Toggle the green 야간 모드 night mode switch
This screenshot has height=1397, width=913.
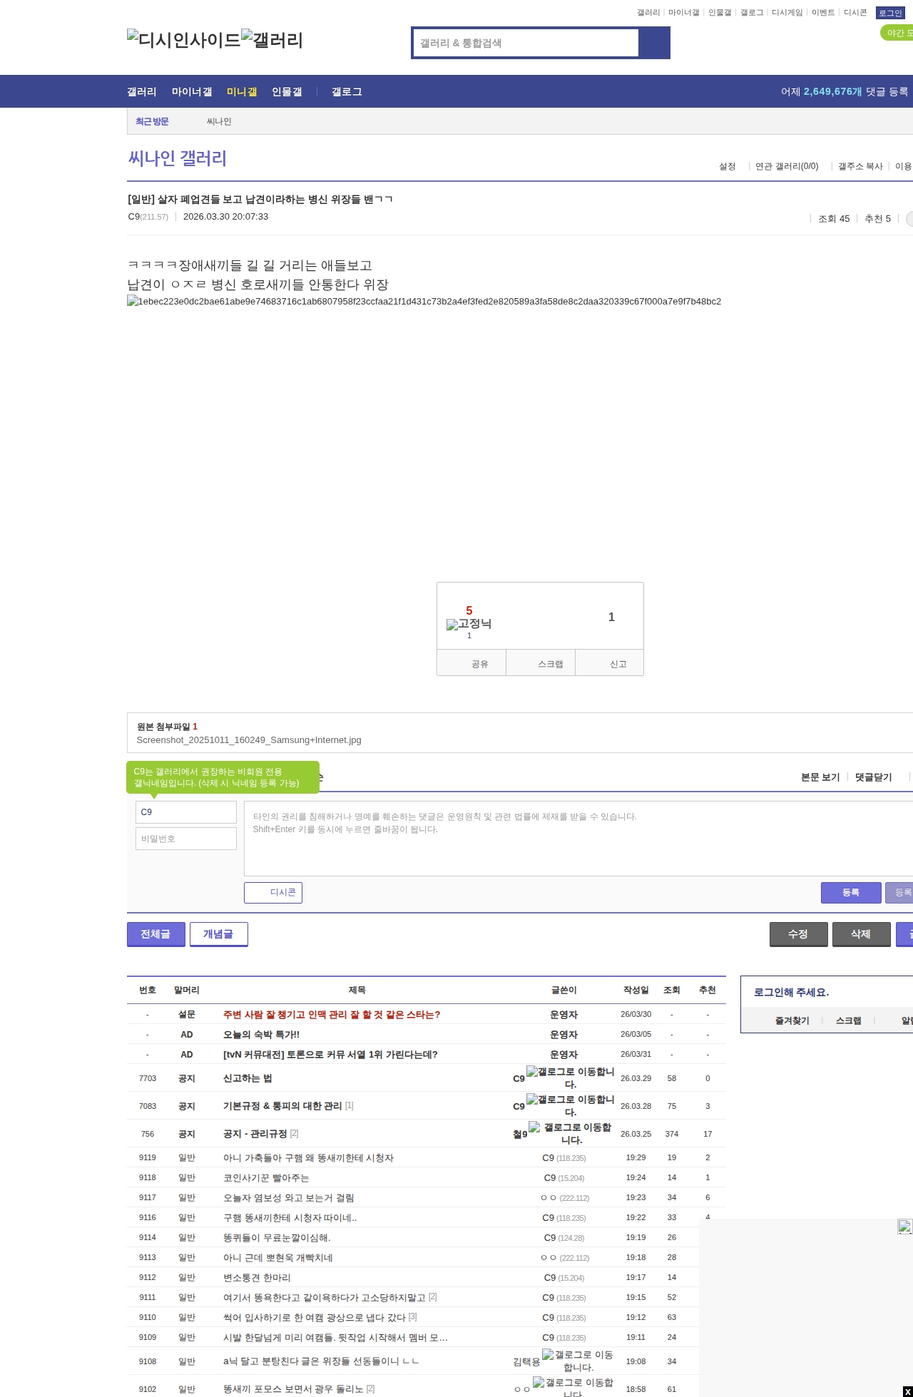(x=897, y=33)
